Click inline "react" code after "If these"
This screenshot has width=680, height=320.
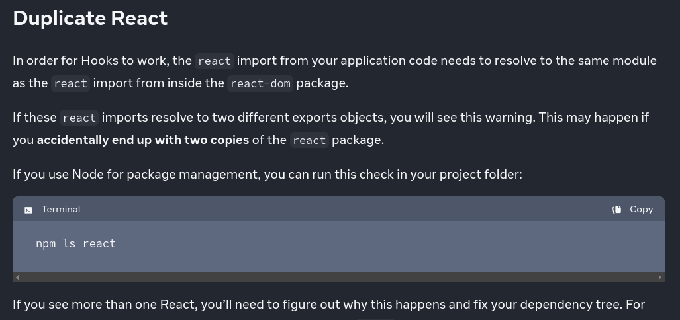tap(79, 118)
